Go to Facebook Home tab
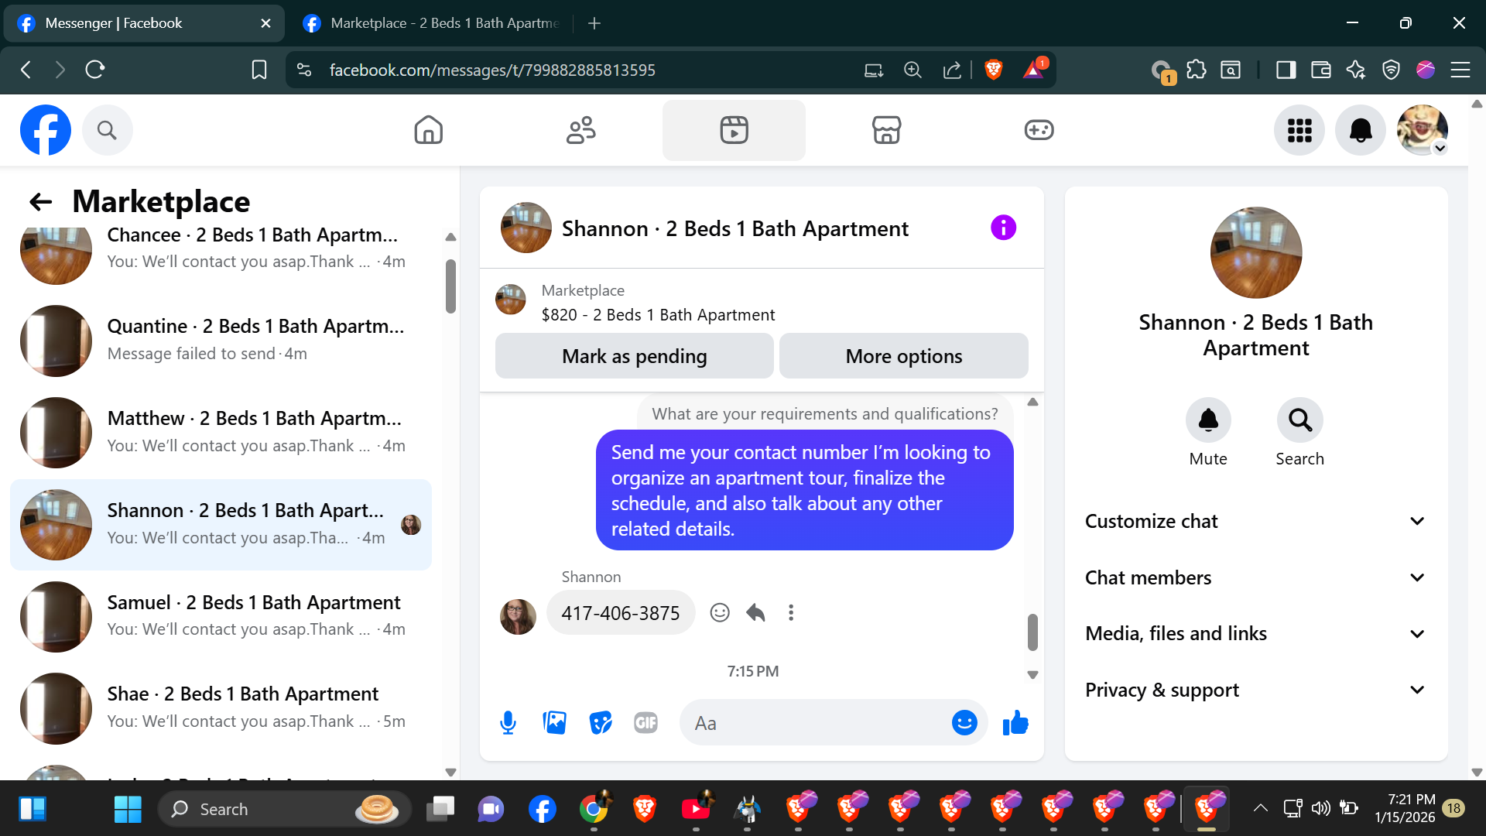Viewport: 1486px width, 836px height. tap(428, 130)
